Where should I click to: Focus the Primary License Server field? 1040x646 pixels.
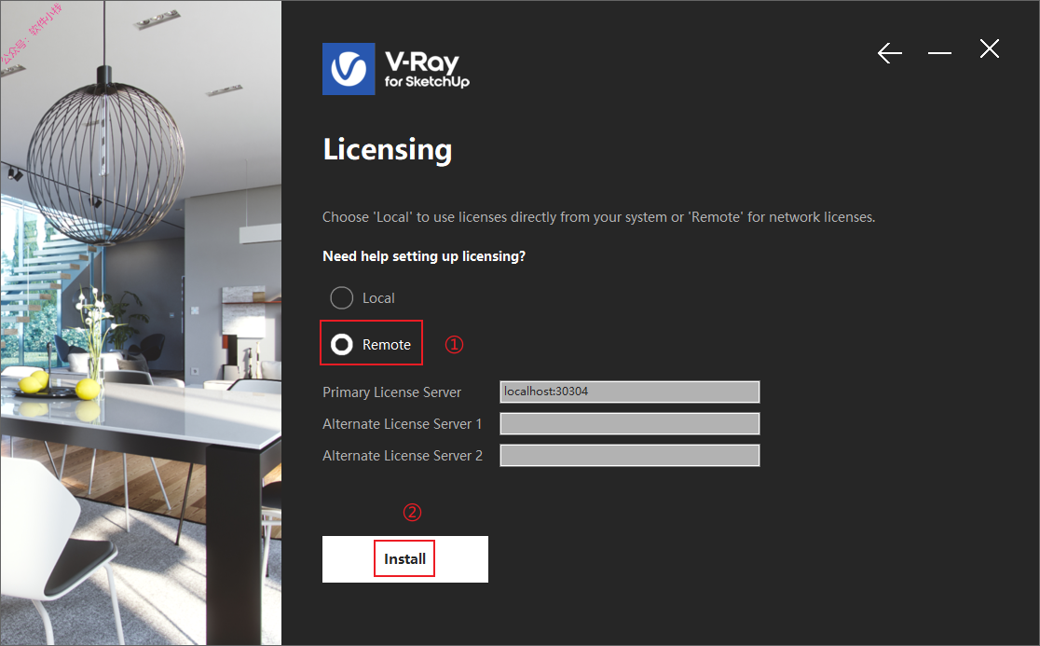point(629,392)
